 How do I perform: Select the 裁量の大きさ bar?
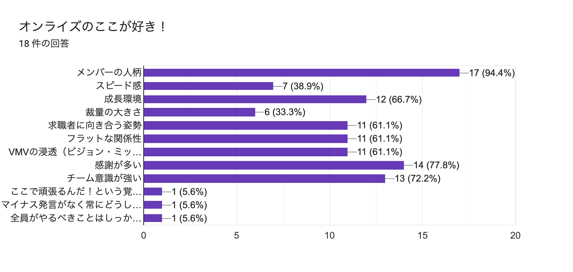pyautogui.click(x=200, y=112)
